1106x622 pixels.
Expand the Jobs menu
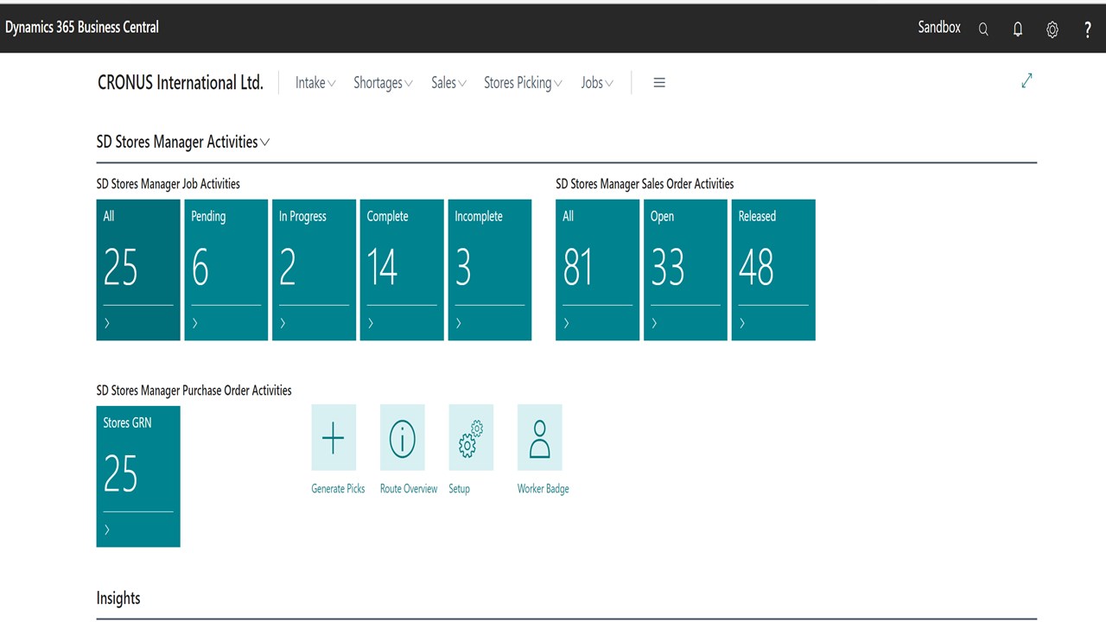(597, 83)
